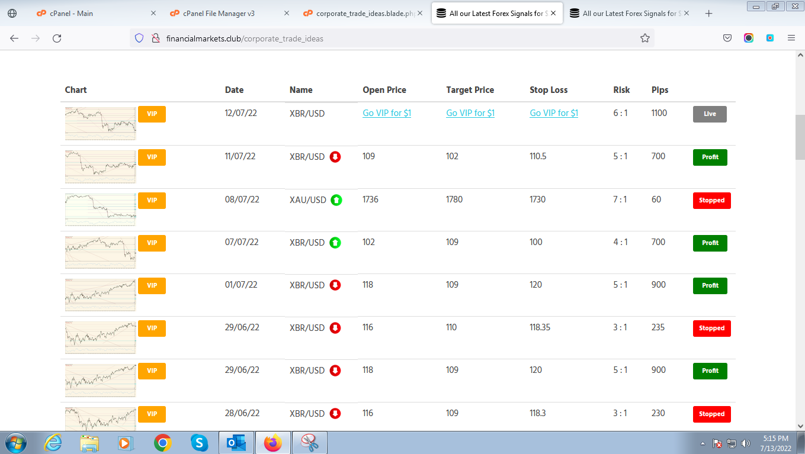
Task: Click the bookmark star in address bar
Action: pos(645,38)
